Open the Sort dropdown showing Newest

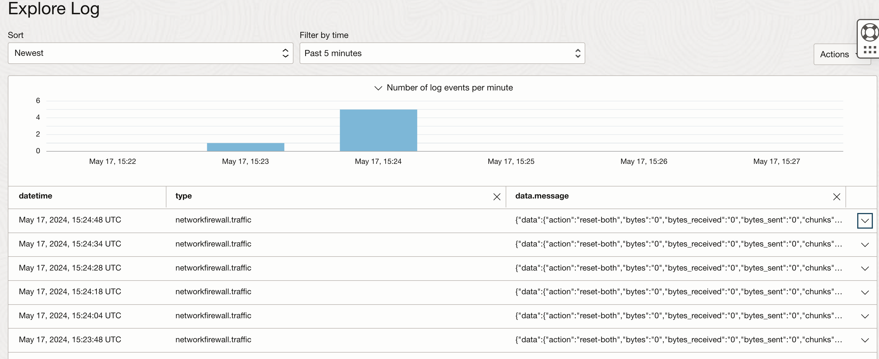pos(151,53)
